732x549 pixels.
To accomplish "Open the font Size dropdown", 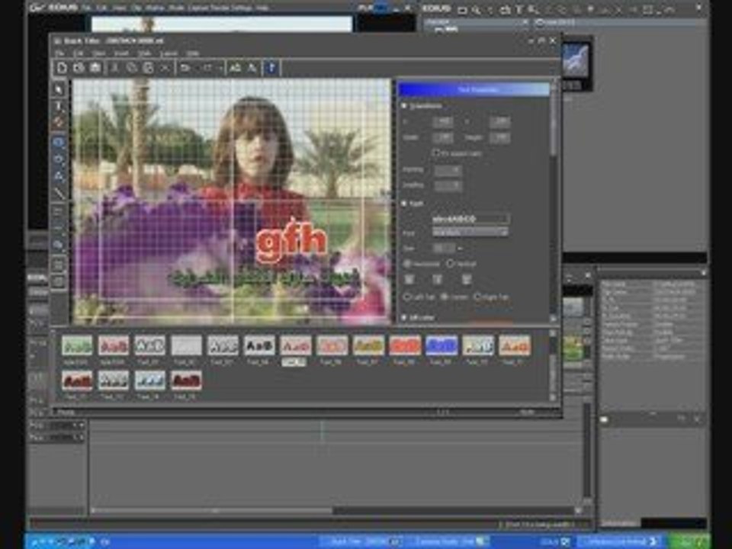I will (460, 248).
